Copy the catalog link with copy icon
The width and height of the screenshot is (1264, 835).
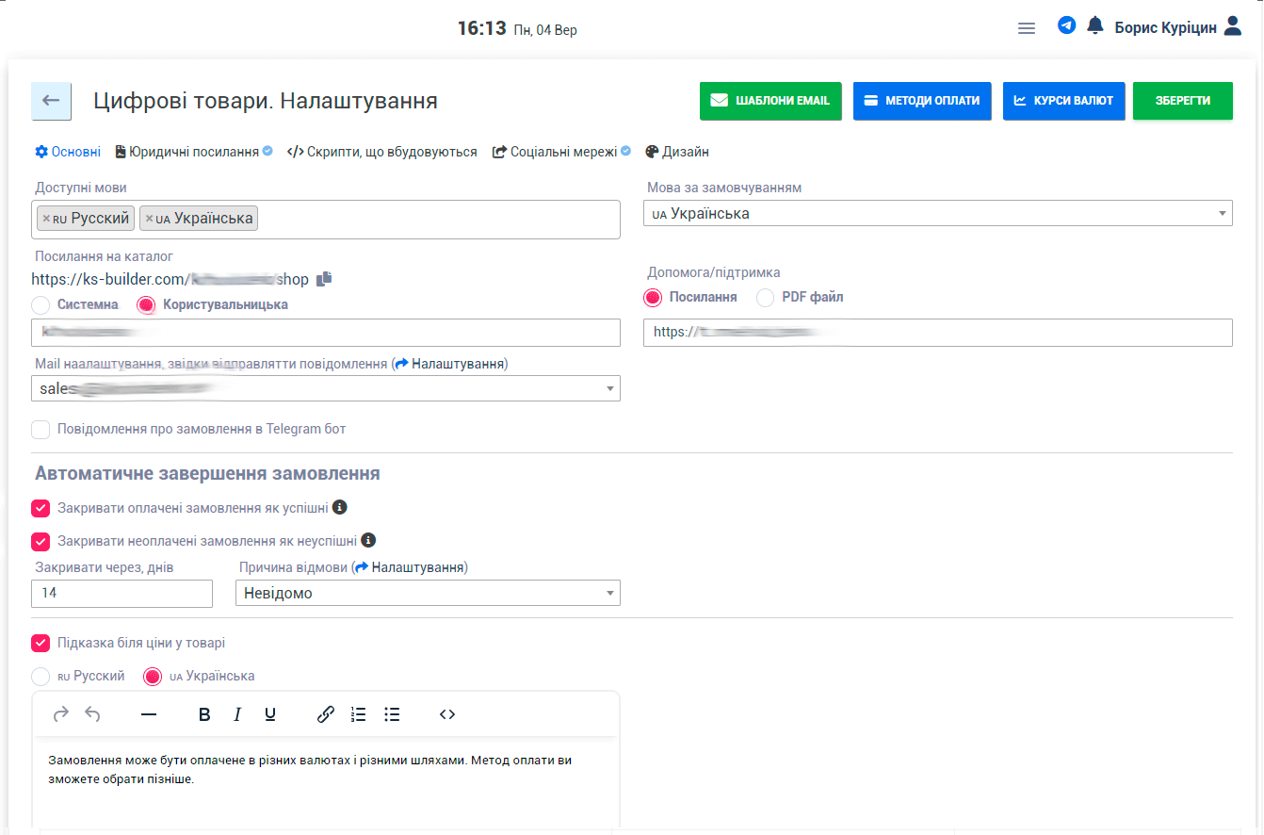coord(324,279)
